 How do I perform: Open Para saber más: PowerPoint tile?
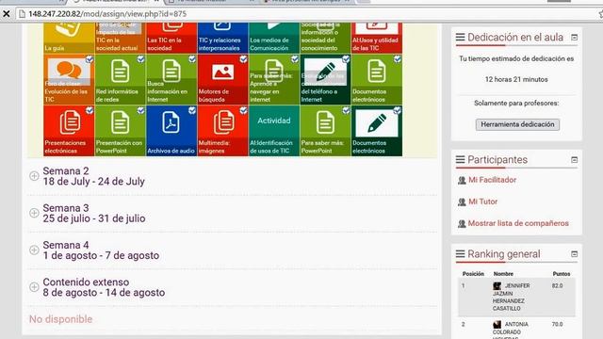tap(325, 131)
